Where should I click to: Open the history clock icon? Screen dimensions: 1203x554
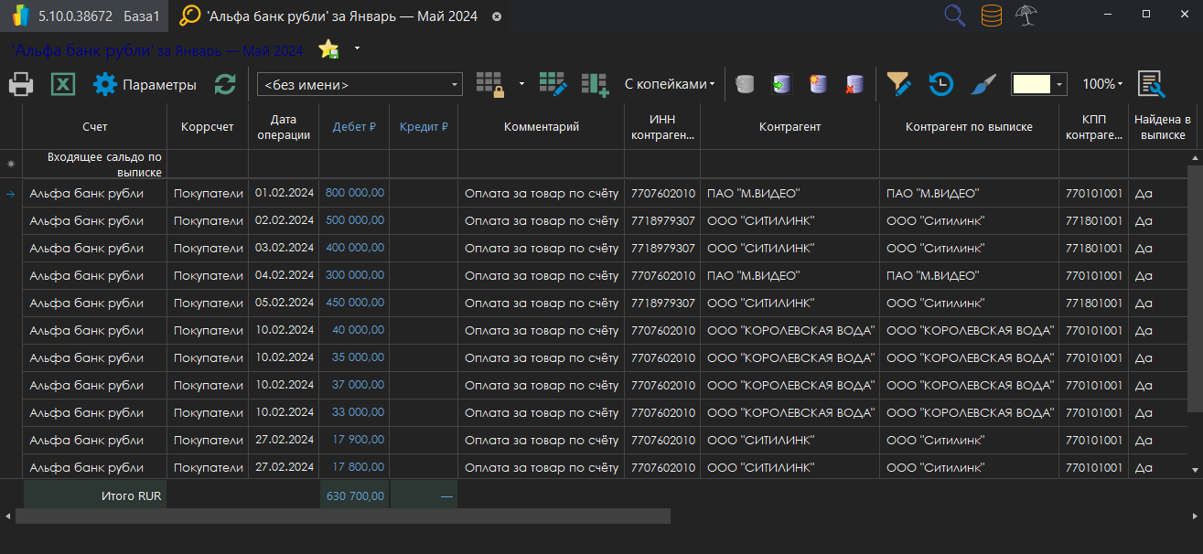[x=940, y=84]
